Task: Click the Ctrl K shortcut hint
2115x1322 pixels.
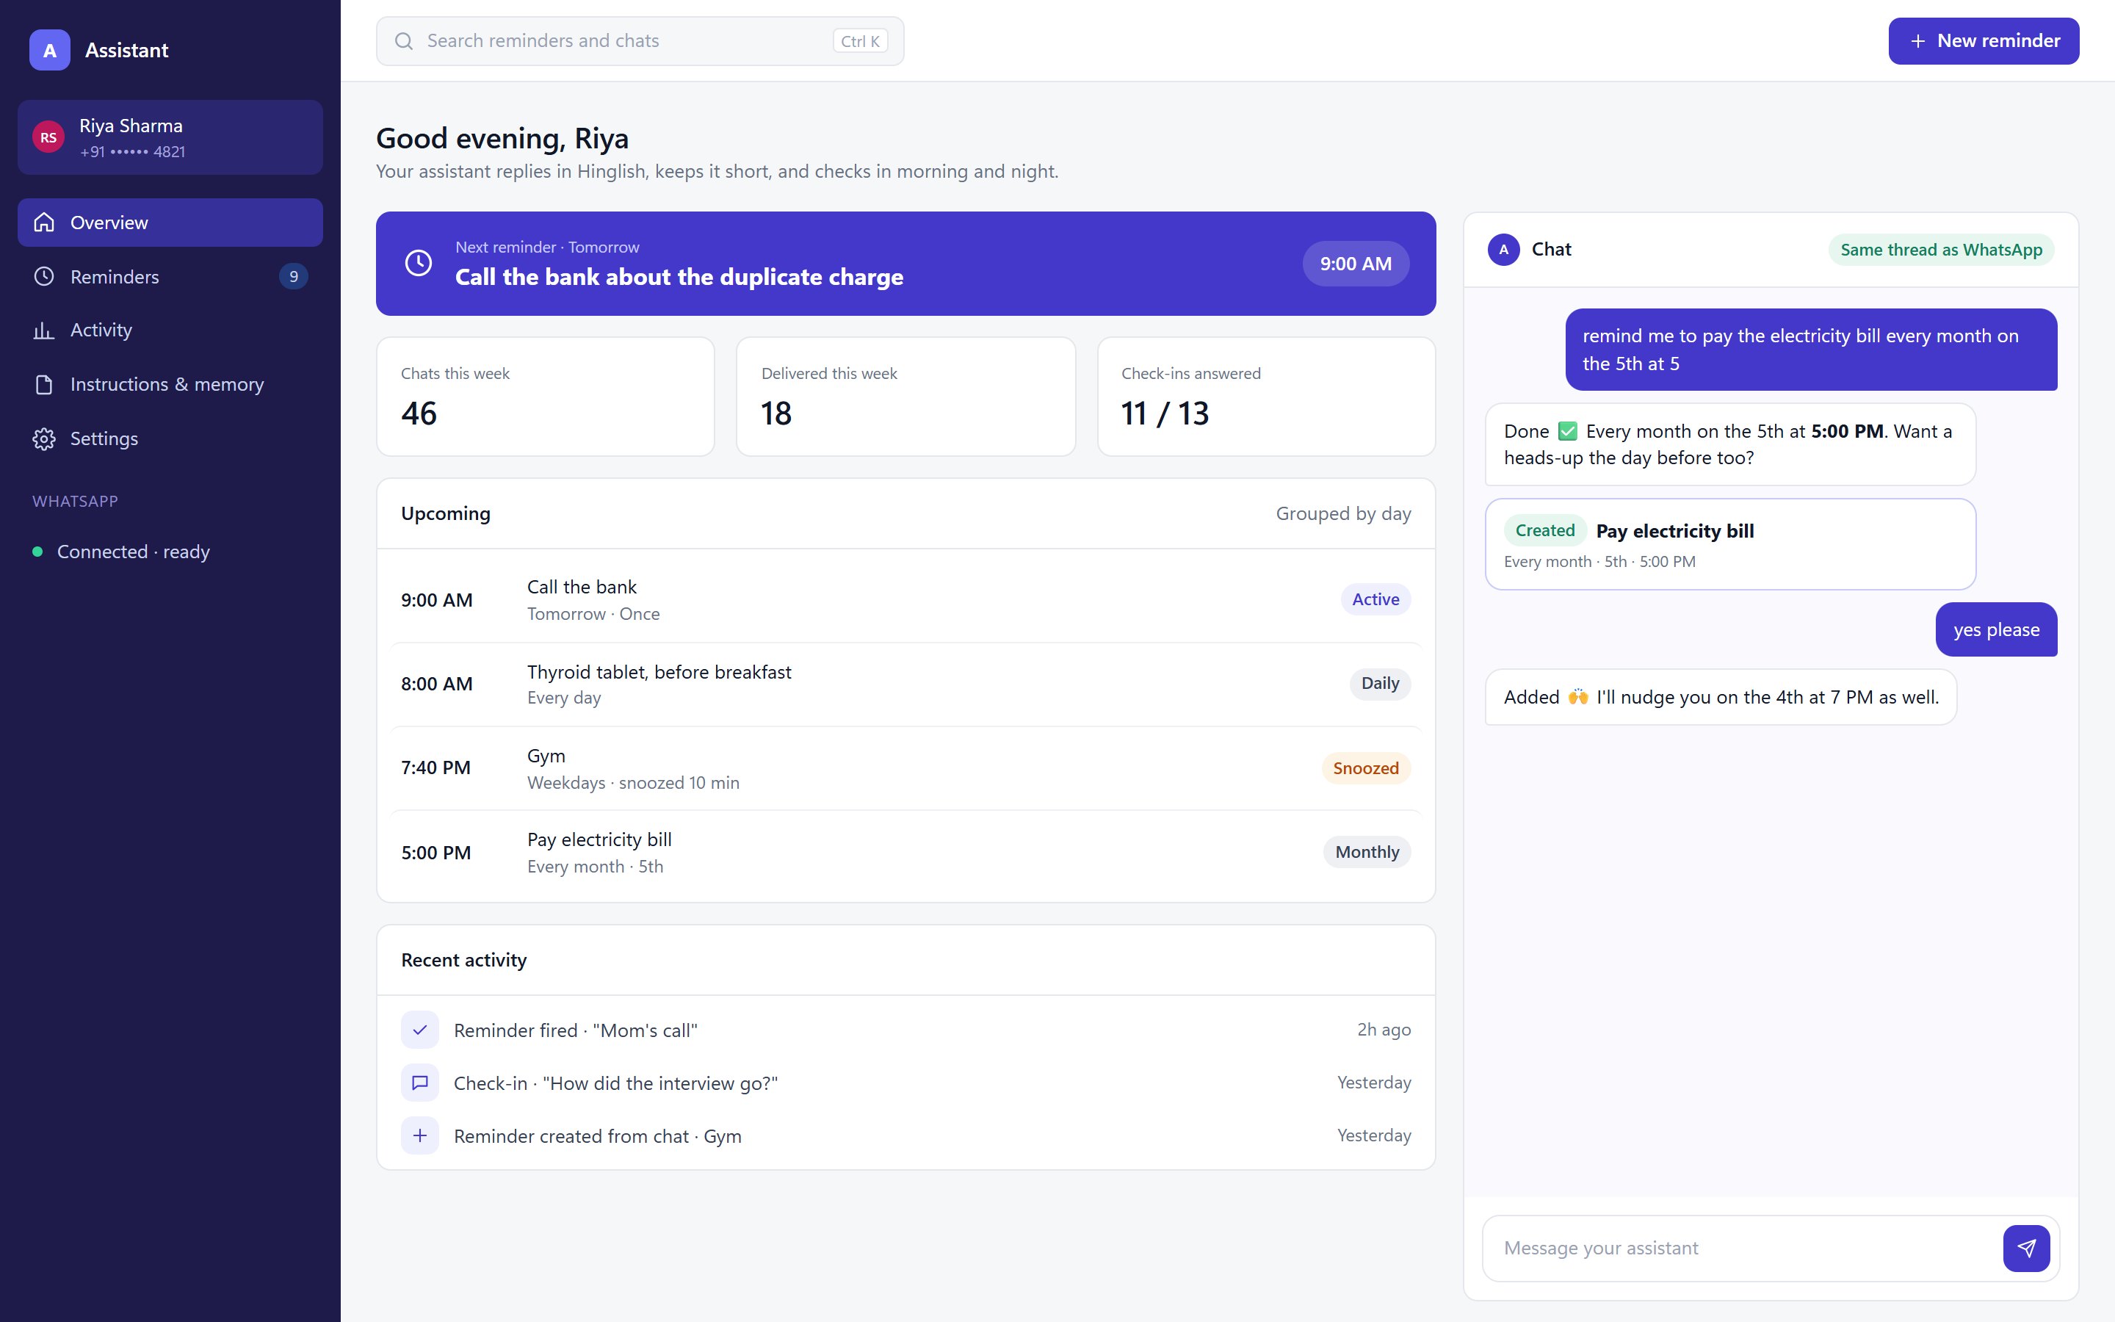Action: click(x=860, y=41)
